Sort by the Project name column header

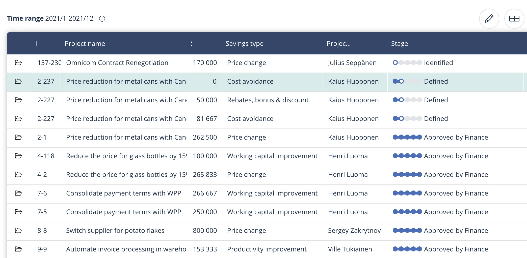click(x=85, y=44)
